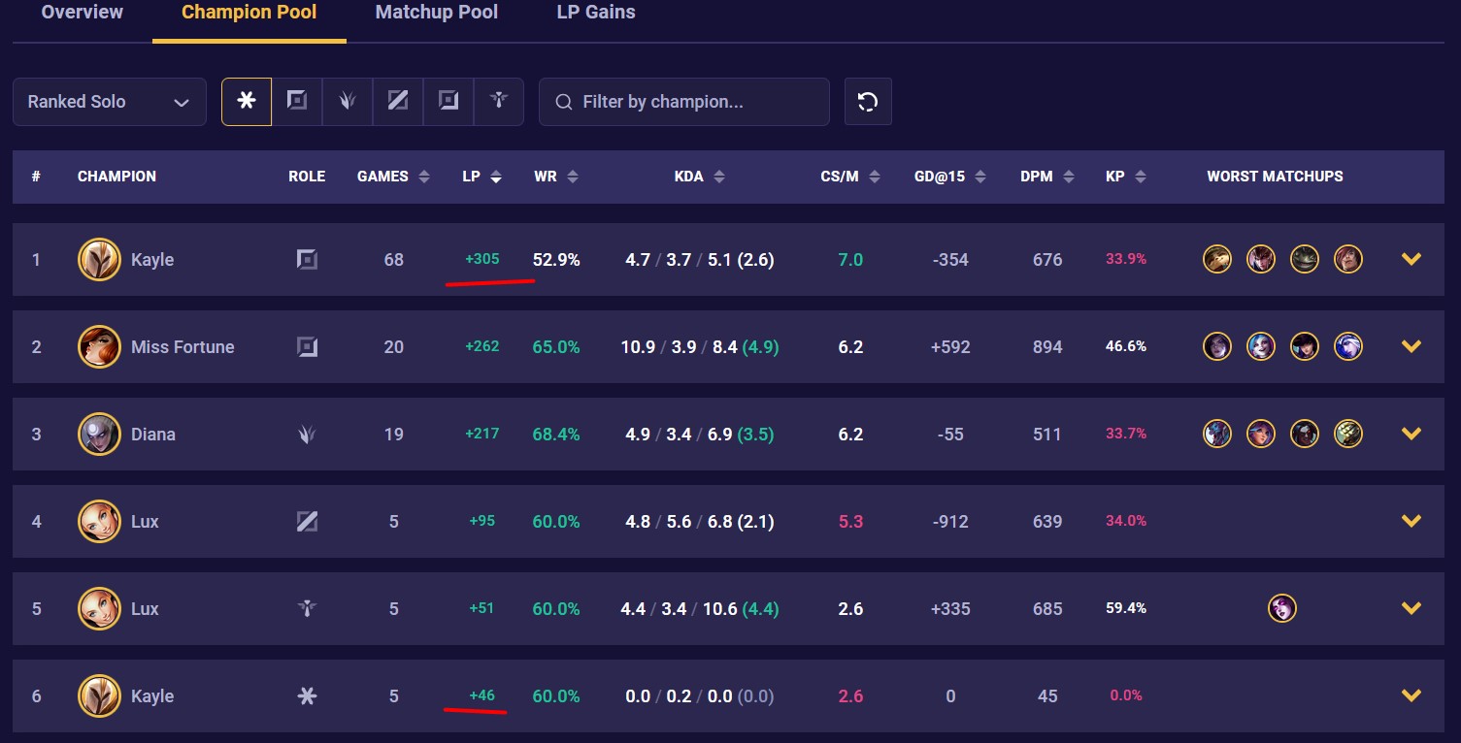
Task: Switch to the Matchup Pool tab
Action: coord(437,13)
